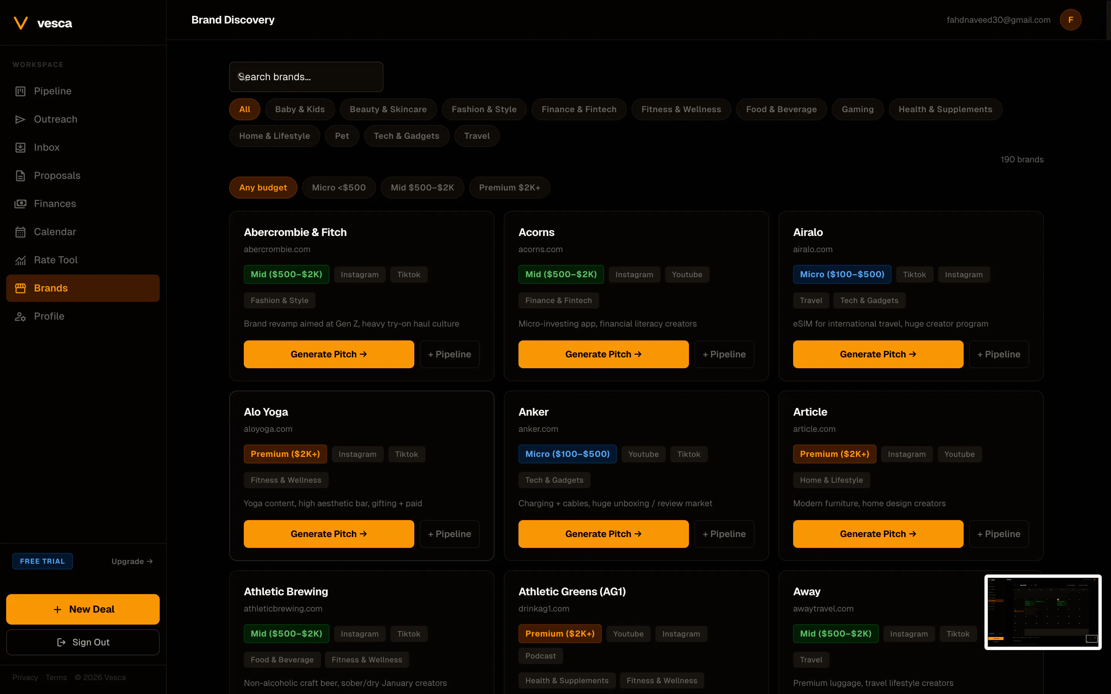Generate Pitch for Anker

coord(603,534)
